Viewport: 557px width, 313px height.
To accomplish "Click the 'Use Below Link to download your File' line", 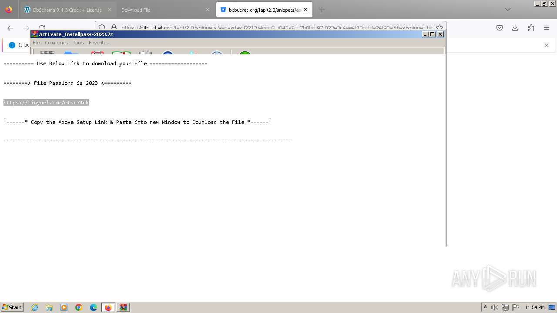I will coord(105,63).
